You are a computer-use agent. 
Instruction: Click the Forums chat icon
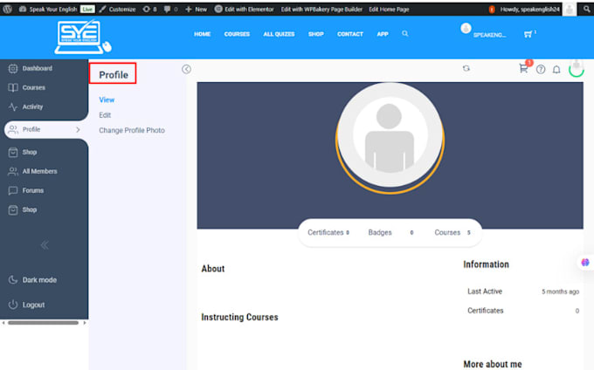(13, 190)
